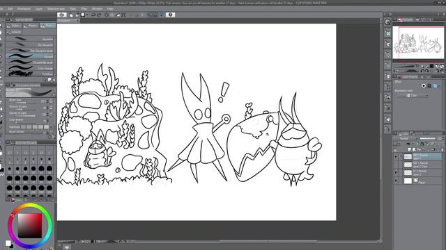This screenshot has height=250, width=446.
Task: Click the New file icon in command bar
Action: (71, 15)
